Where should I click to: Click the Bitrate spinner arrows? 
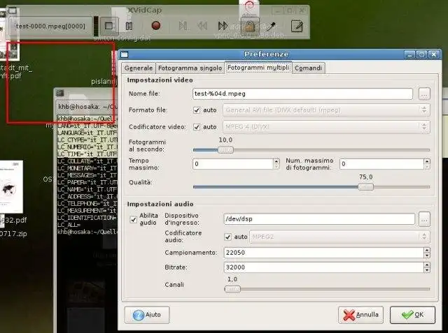point(427,267)
